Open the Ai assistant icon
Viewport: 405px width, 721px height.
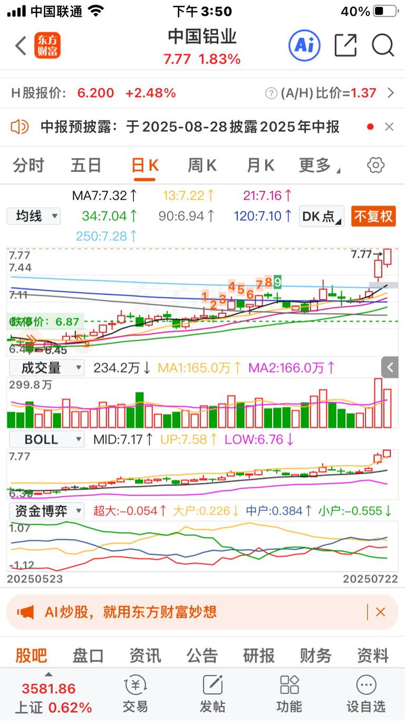(x=304, y=46)
